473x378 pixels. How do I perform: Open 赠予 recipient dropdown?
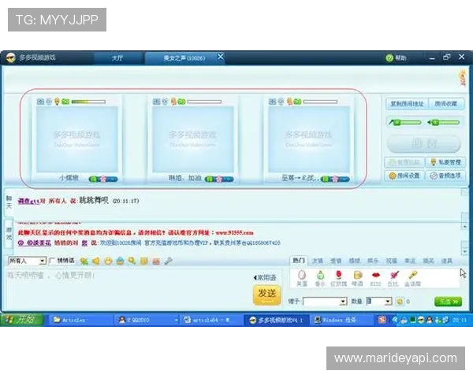(x=325, y=301)
